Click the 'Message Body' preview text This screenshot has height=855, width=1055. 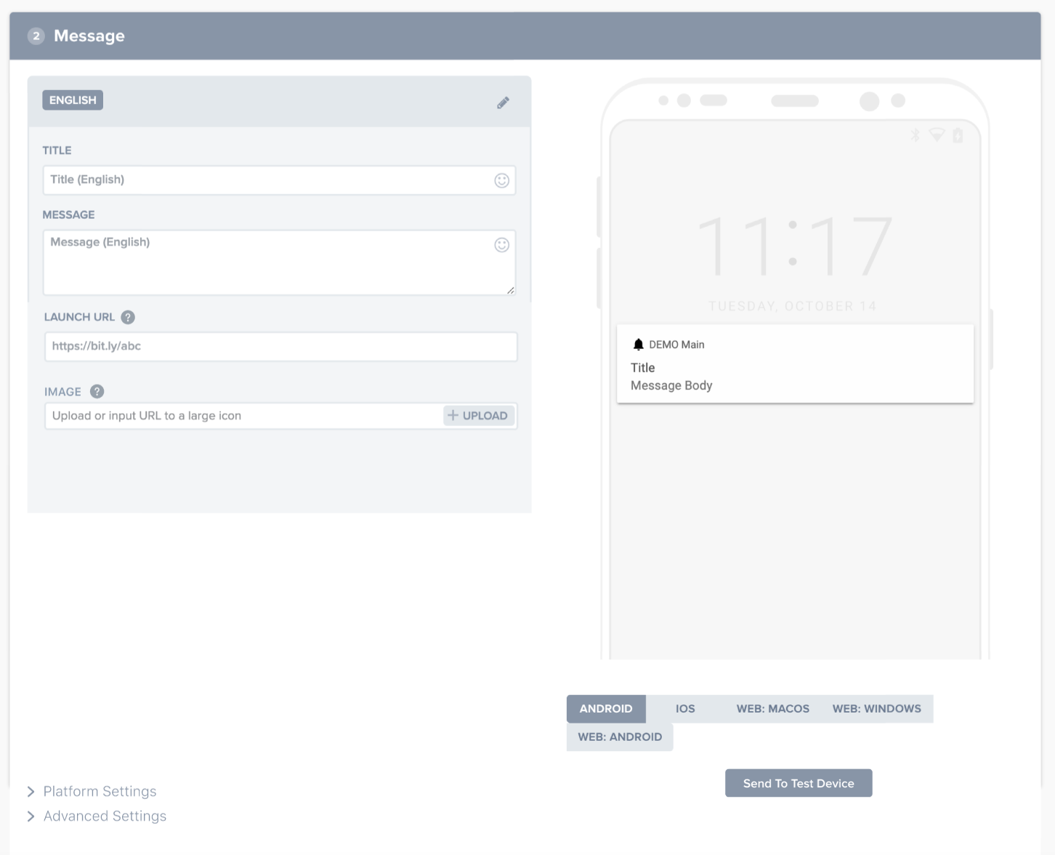671,385
